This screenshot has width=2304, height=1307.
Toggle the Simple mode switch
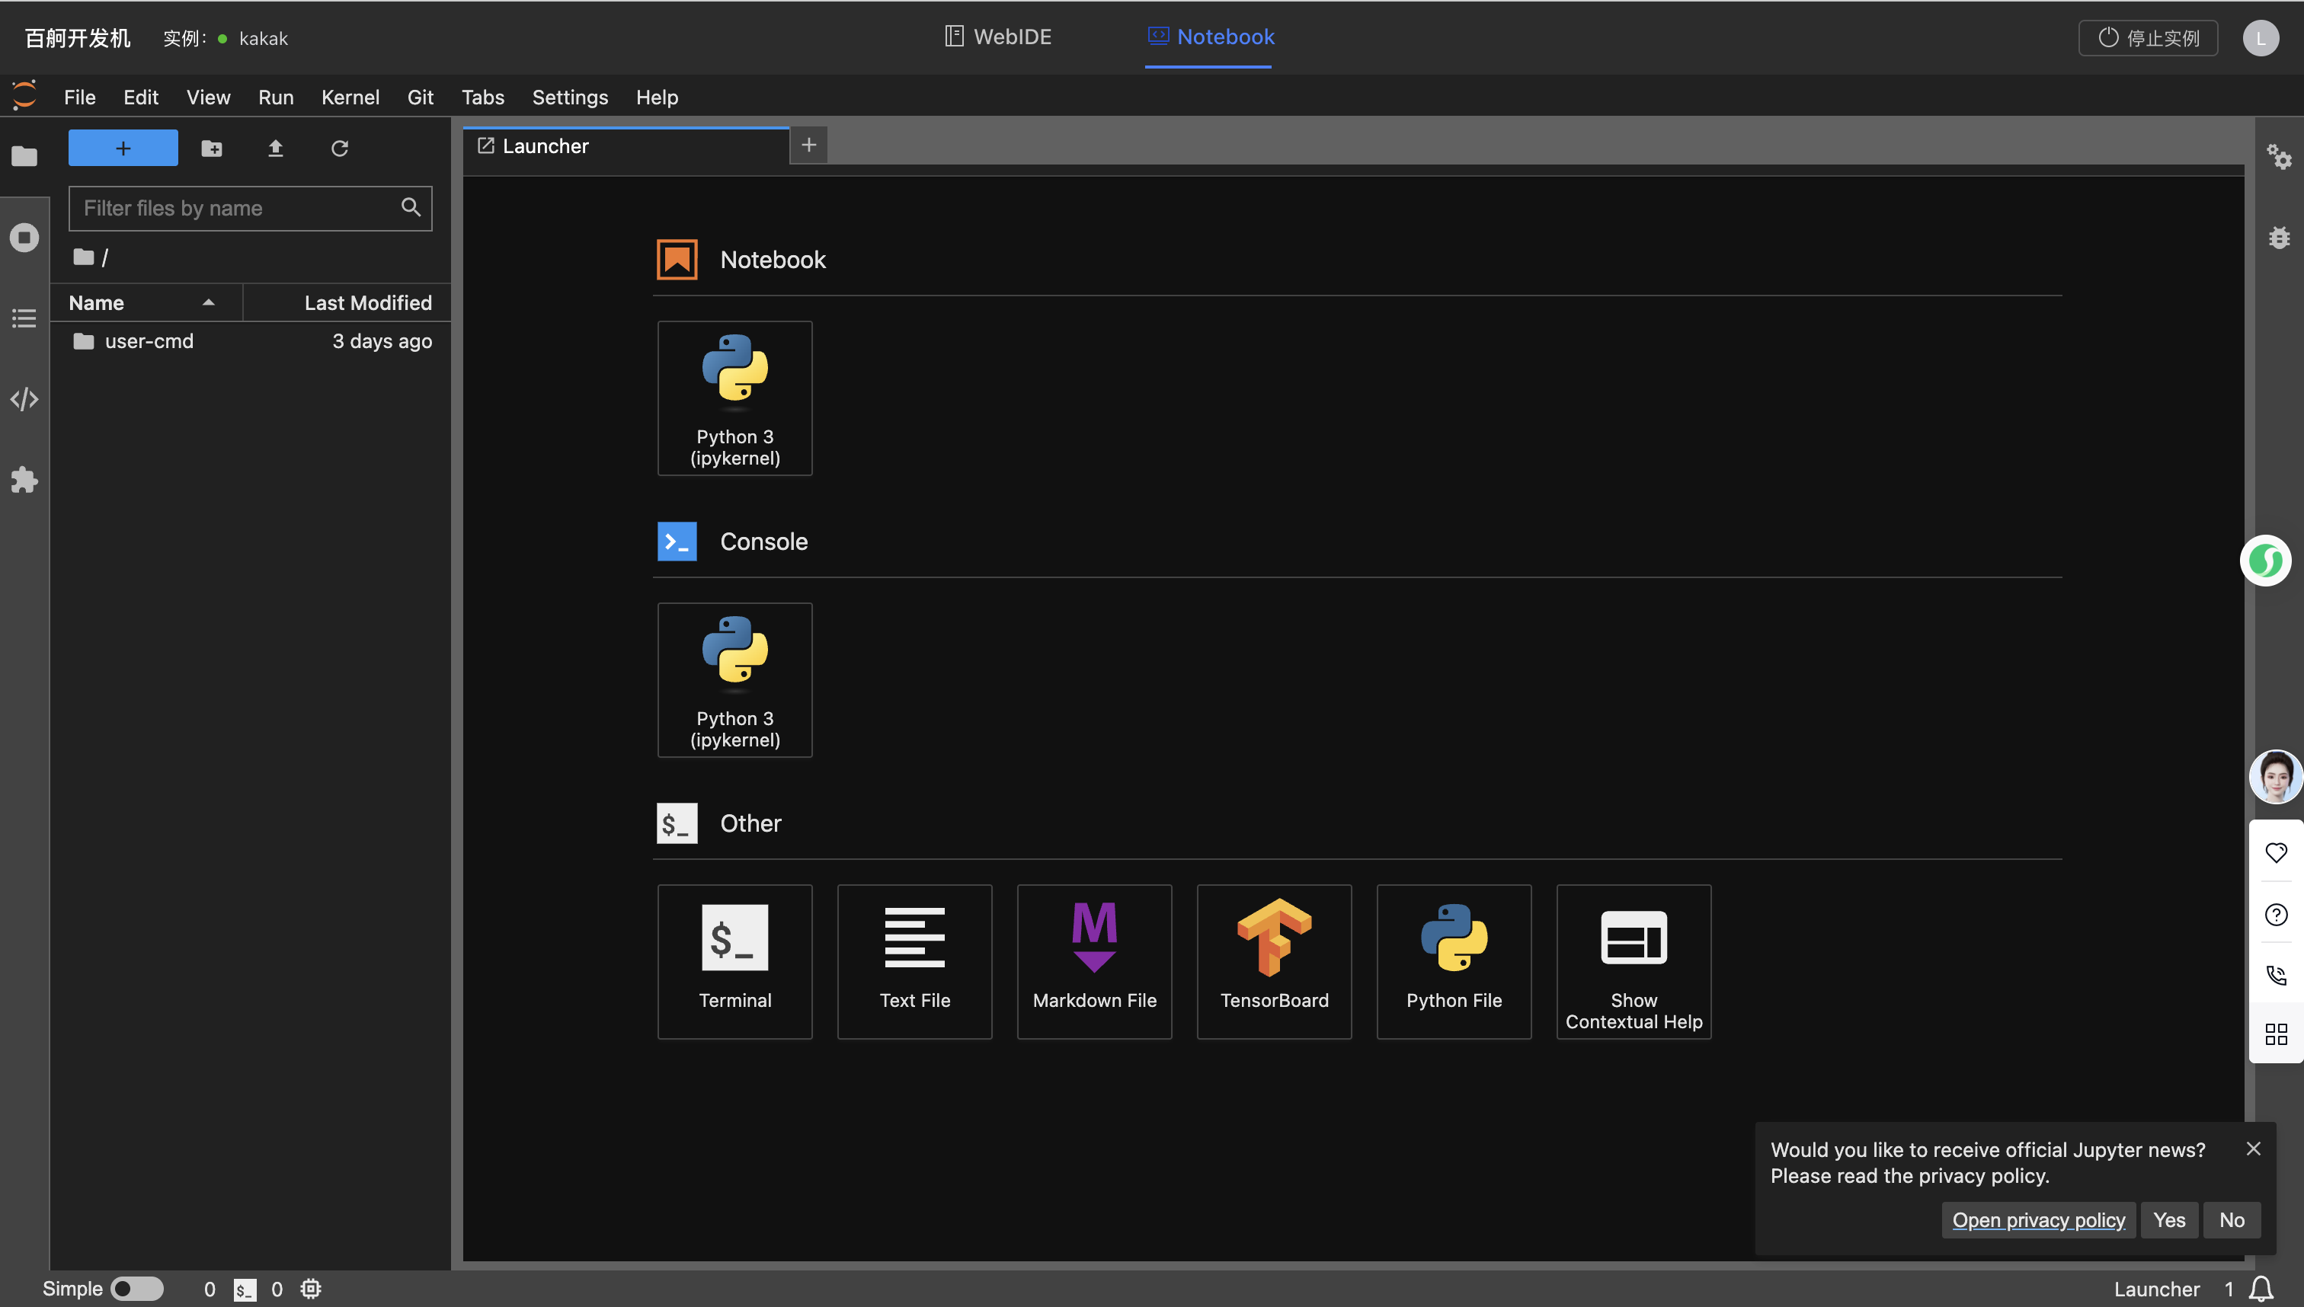pyautogui.click(x=136, y=1288)
